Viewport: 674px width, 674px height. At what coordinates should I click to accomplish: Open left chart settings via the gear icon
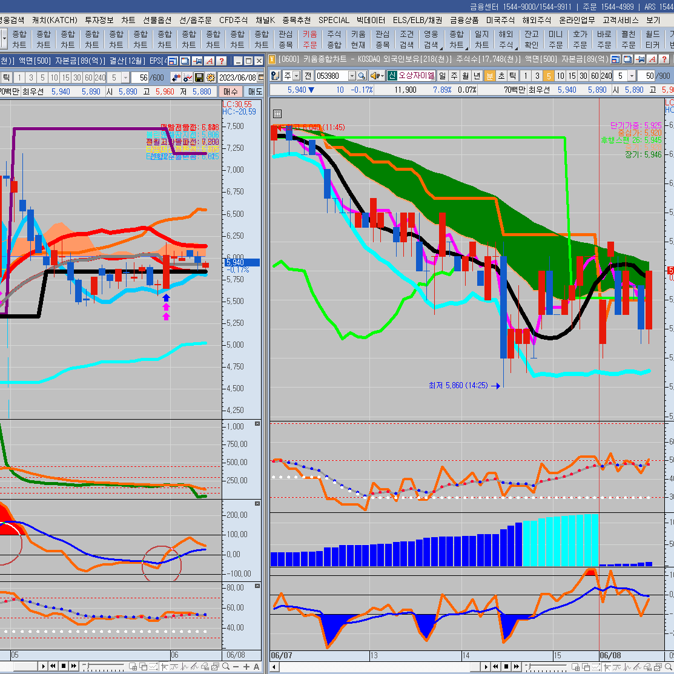211,78
